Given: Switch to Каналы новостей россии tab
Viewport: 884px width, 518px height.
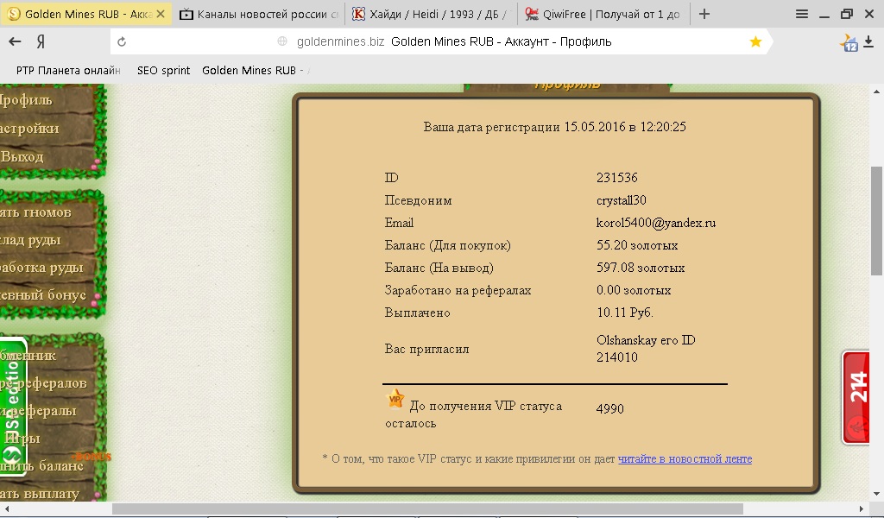Looking at the screenshot, I should (259, 14).
